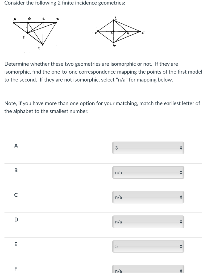
Task: Select the value 5 shown for E
Action: (116, 246)
